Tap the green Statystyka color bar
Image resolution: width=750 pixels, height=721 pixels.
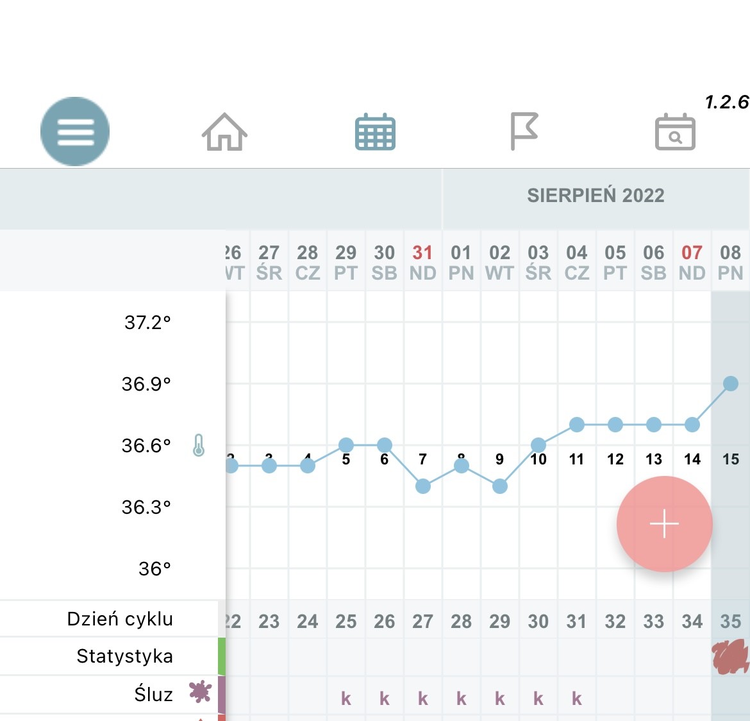click(x=222, y=656)
